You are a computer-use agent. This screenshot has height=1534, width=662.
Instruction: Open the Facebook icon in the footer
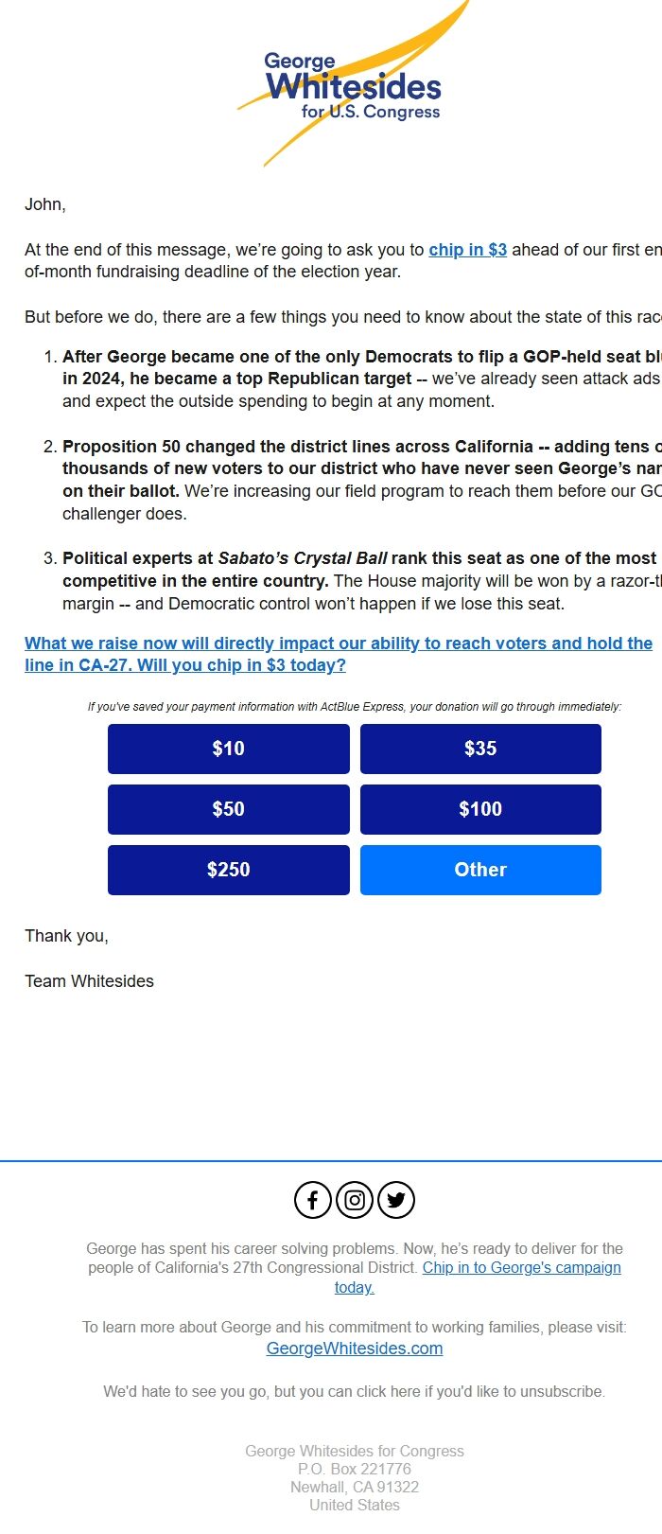click(311, 1199)
